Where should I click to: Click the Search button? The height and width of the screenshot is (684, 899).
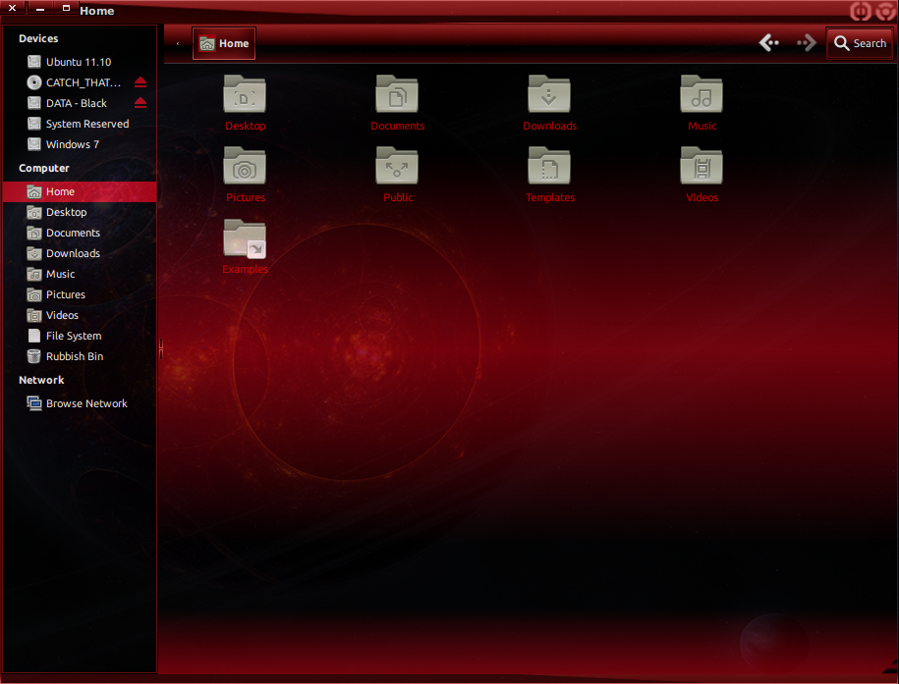860,43
